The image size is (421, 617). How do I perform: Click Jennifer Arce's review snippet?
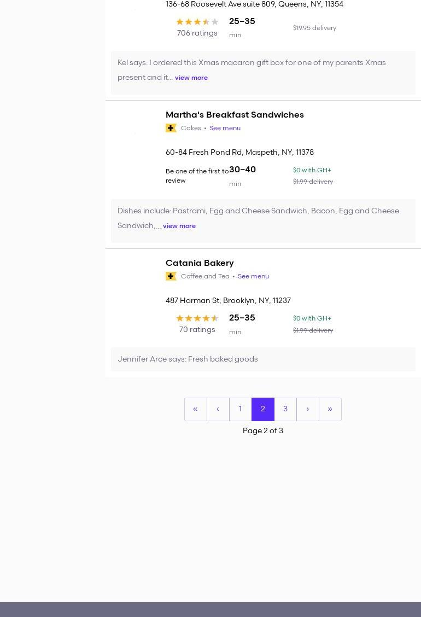[x=188, y=359]
